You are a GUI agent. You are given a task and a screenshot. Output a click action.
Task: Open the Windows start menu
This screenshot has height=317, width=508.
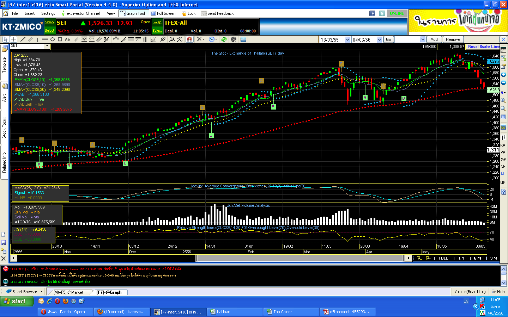pyautogui.click(x=17, y=301)
